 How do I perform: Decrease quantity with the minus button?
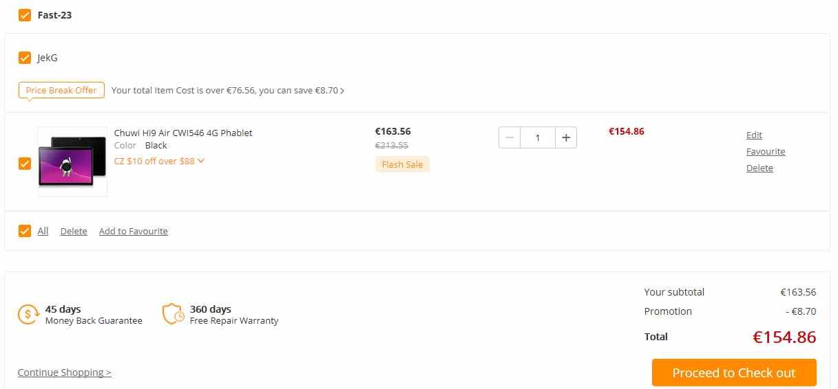(x=510, y=137)
